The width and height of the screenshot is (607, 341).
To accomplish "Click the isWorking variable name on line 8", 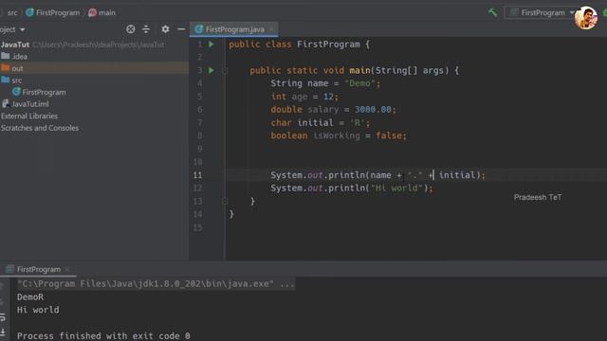I will (x=337, y=135).
